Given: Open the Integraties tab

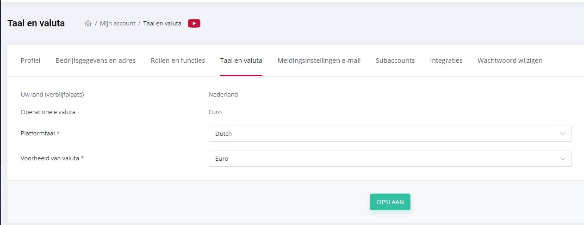Looking at the screenshot, I should [x=446, y=61].
